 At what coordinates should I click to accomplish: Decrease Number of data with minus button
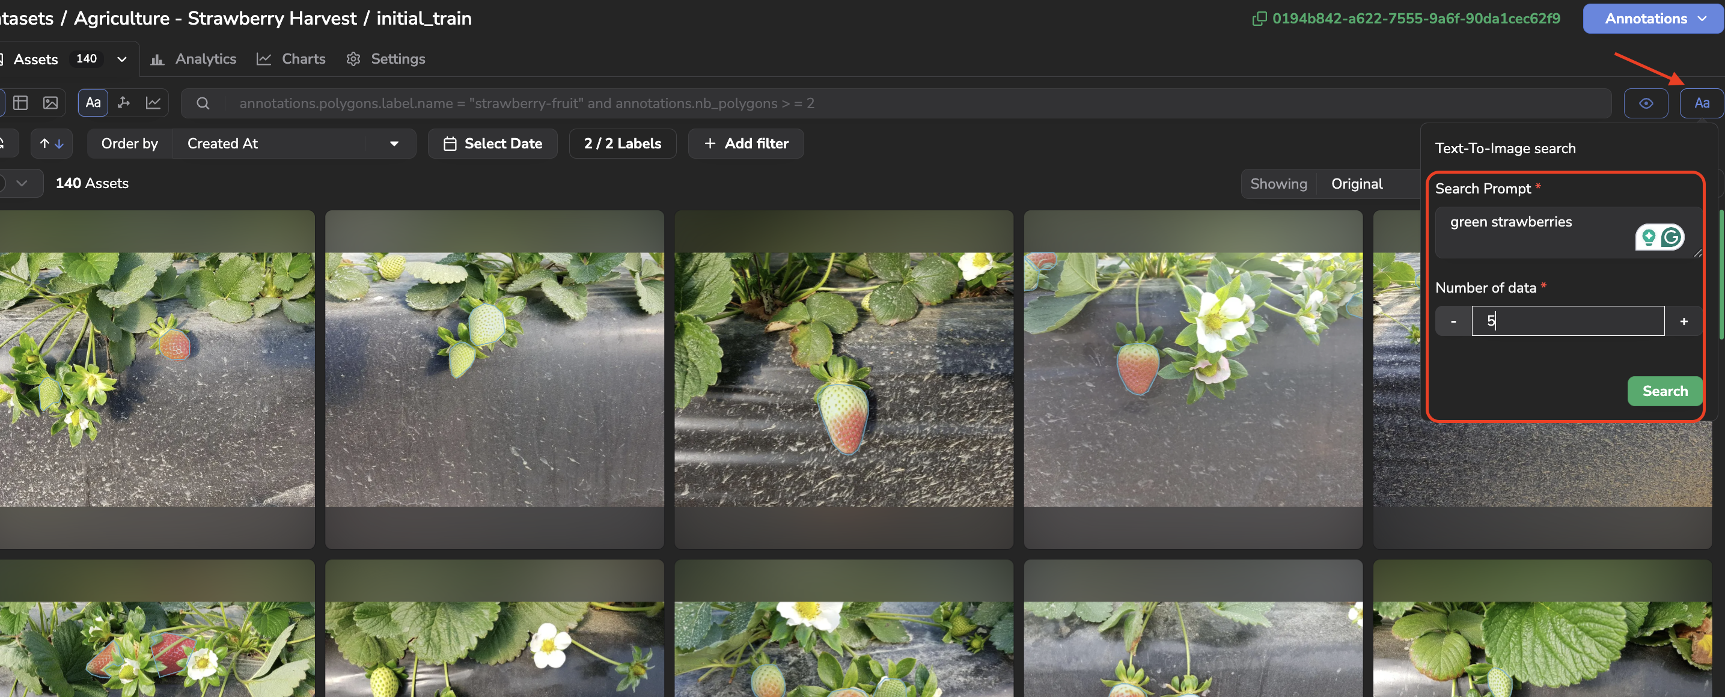click(x=1453, y=321)
